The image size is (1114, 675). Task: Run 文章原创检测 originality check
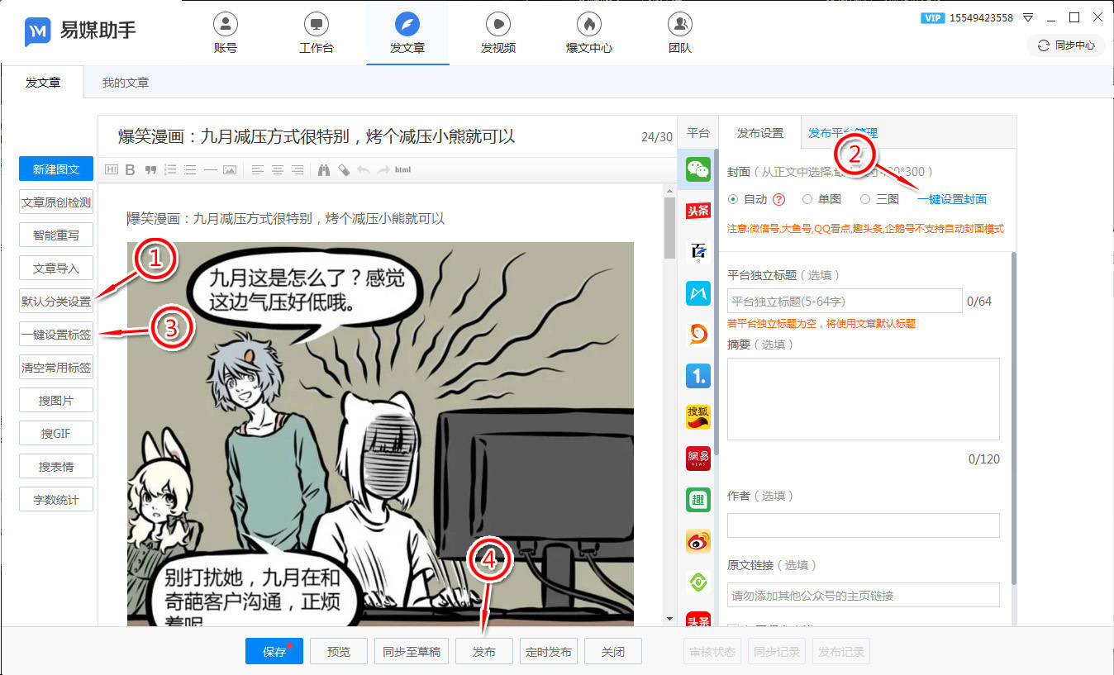[56, 202]
